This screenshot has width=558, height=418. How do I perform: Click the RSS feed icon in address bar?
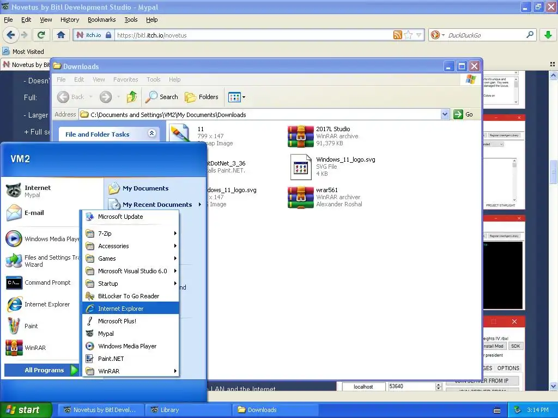point(397,35)
